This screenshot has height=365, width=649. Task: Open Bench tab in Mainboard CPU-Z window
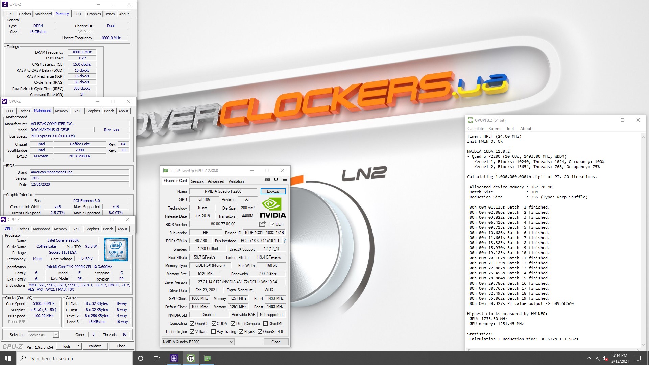(109, 111)
